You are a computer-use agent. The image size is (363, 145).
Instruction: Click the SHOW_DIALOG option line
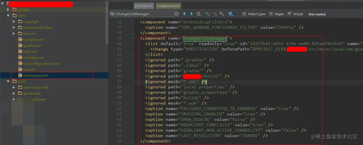tap(200, 119)
